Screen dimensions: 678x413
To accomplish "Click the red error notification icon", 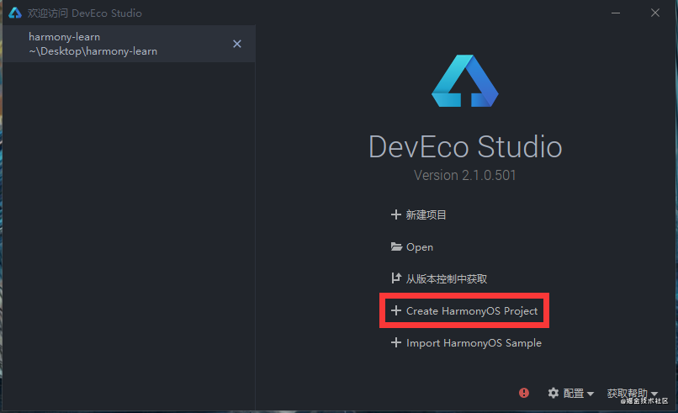I will [523, 393].
